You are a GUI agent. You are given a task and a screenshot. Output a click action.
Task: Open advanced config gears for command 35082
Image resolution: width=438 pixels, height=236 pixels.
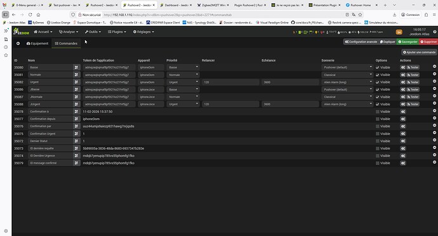403,82
